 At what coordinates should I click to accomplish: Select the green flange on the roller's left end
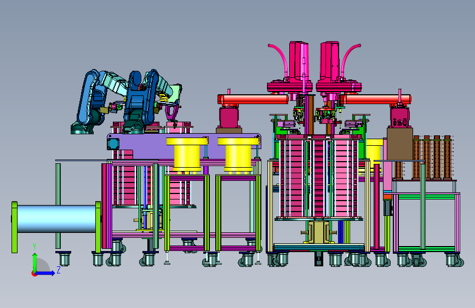point(14,227)
